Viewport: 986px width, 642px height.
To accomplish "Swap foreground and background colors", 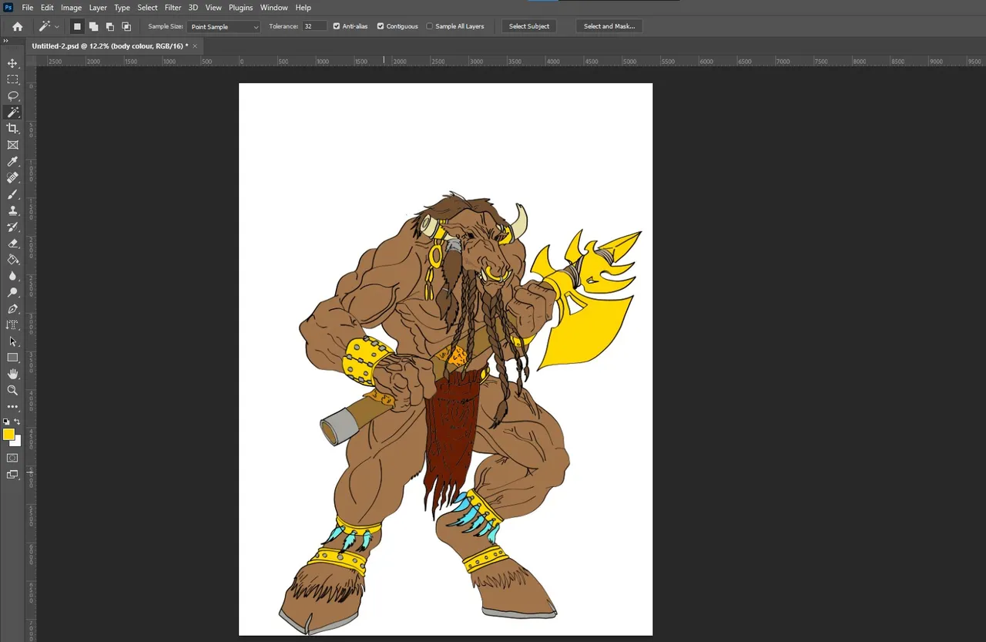I will pos(17,422).
